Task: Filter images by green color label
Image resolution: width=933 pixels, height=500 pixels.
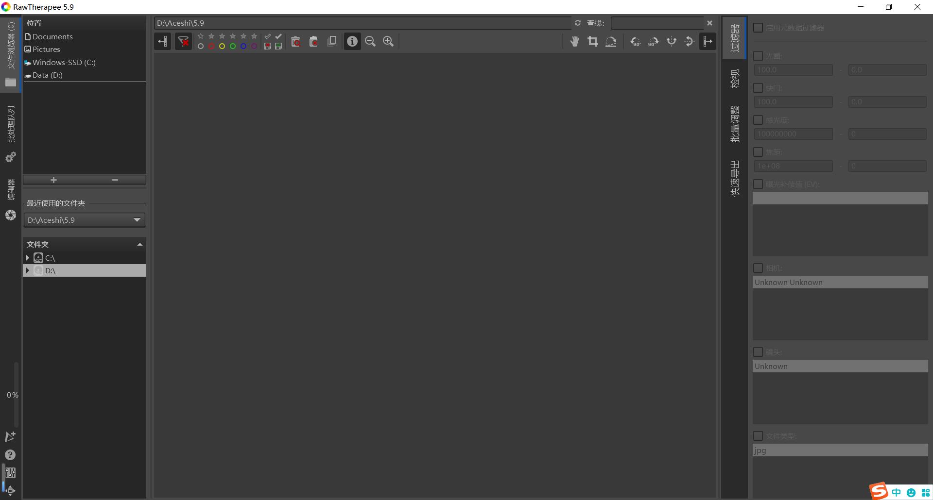Action: [233, 47]
